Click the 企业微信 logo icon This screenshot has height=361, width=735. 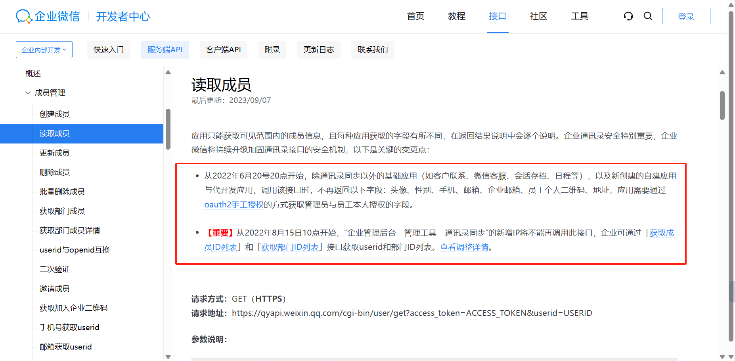click(x=24, y=16)
